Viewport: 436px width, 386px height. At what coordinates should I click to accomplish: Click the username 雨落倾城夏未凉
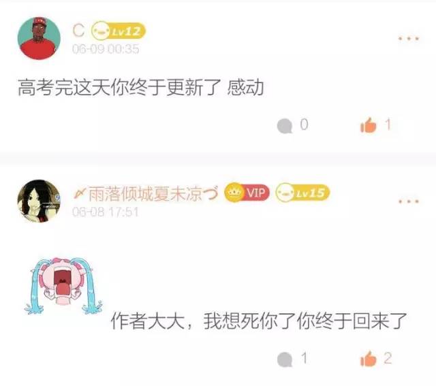145,193
